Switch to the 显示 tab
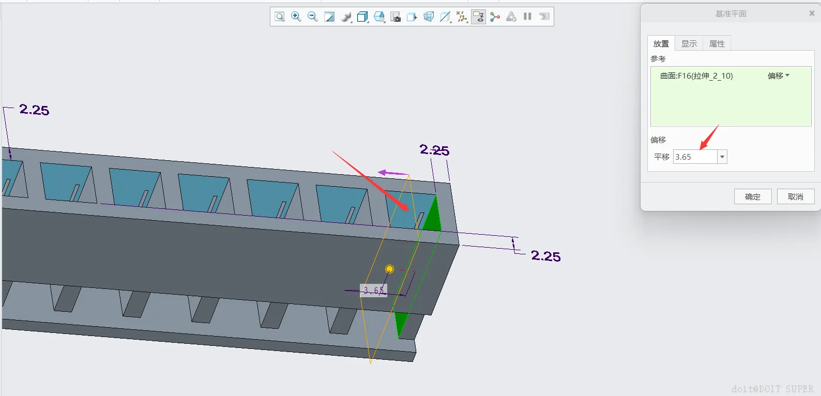The height and width of the screenshot is (396, 821). point(689,43)
